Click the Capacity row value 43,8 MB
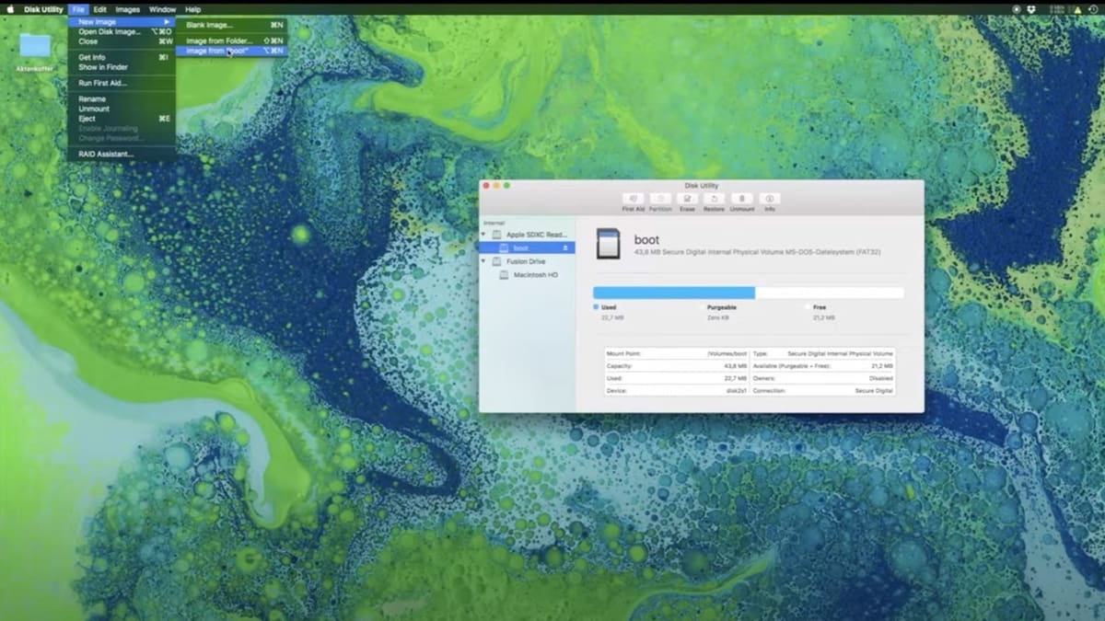1105x621 pixels. tap(737, 365)
